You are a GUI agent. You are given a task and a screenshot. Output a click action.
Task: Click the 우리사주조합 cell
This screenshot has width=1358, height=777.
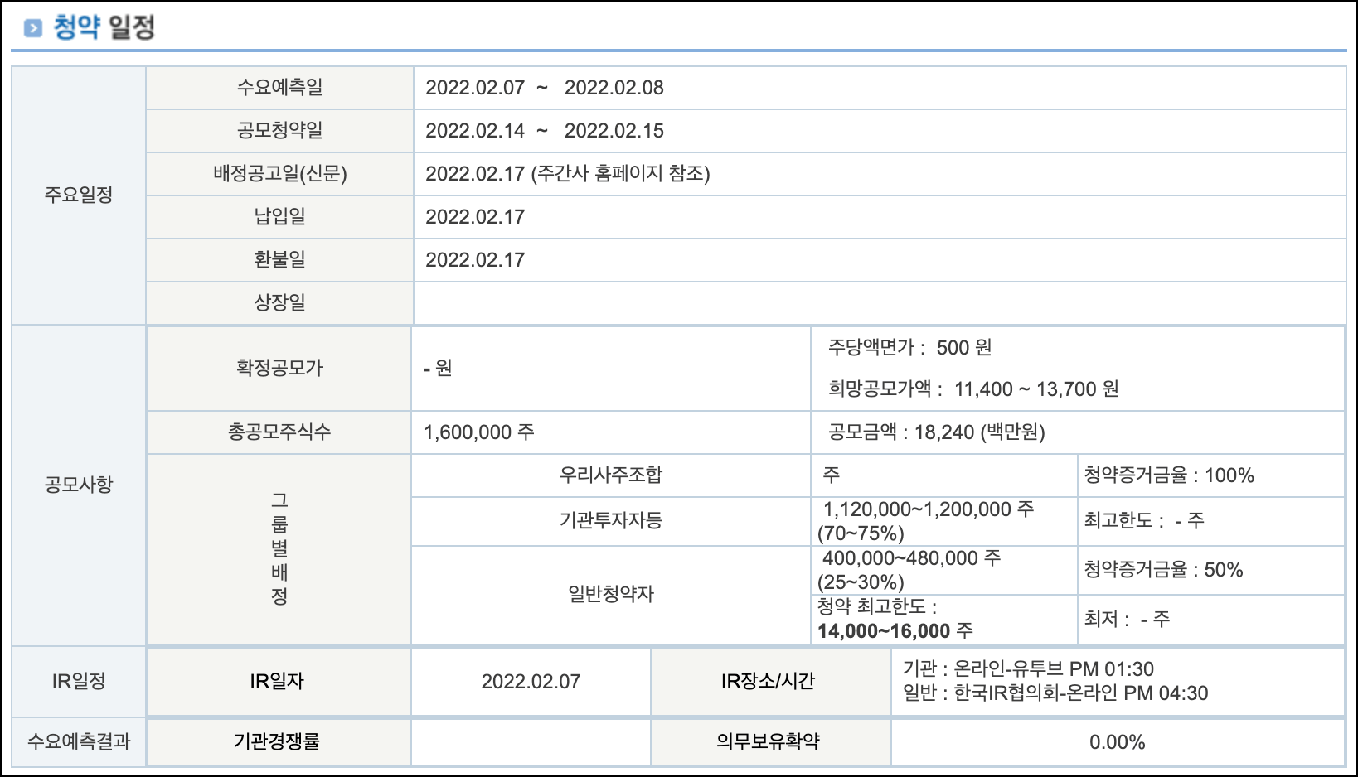[x=611, y=475]
